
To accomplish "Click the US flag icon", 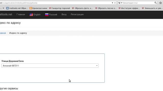I will [31, 15].
